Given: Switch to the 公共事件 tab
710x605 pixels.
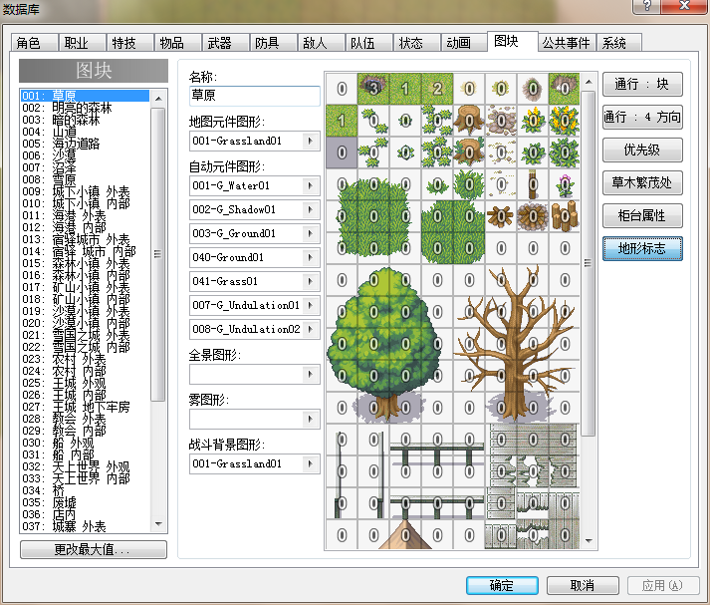Looking at the screenshot, I should [567, 43].
